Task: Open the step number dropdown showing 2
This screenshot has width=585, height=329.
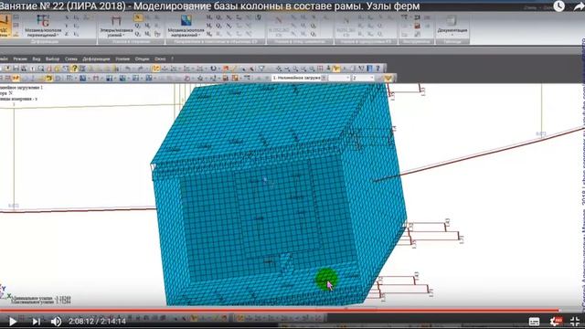Action: (x=364, y=78)
